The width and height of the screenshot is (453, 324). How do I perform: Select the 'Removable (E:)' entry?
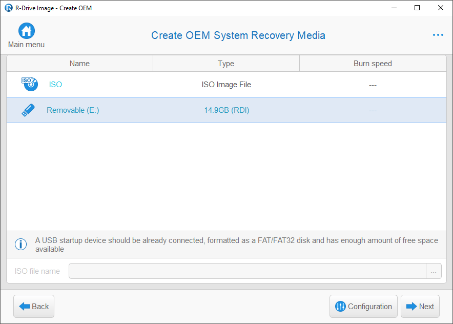(73, 110)
